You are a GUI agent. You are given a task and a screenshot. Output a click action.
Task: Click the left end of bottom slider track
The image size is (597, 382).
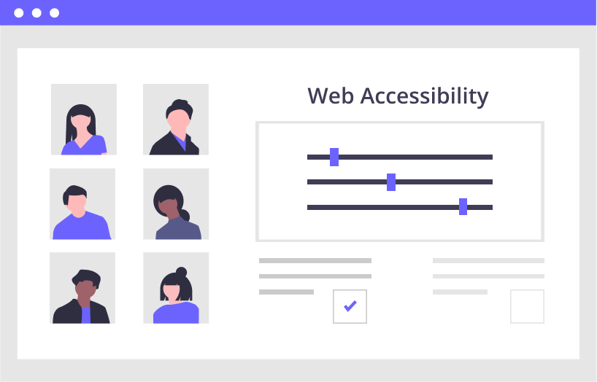[309, 207]
